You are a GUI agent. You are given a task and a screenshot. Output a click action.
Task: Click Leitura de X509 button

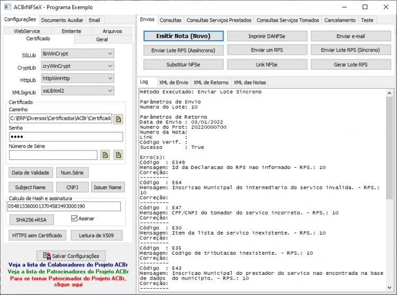96,235
